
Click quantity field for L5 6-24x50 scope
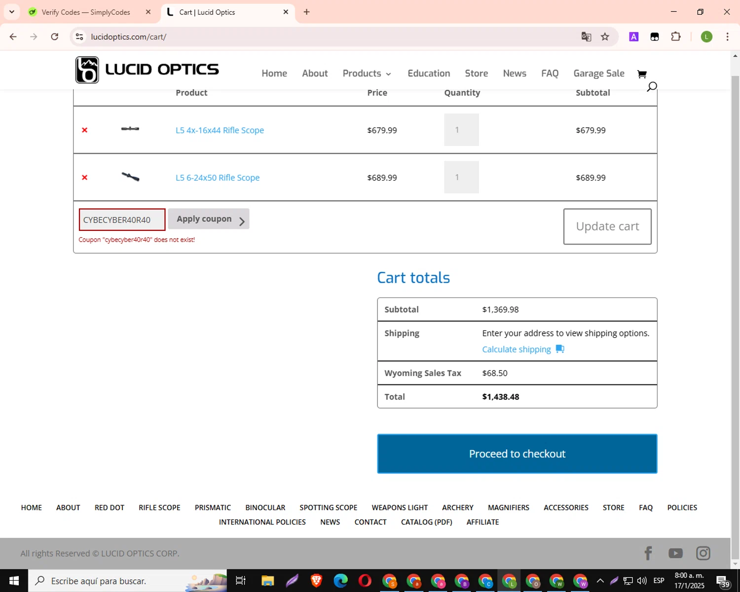point(461,177)
